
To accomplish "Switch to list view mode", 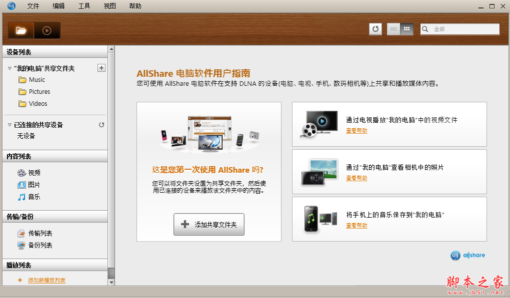I will tap(393, 29).
